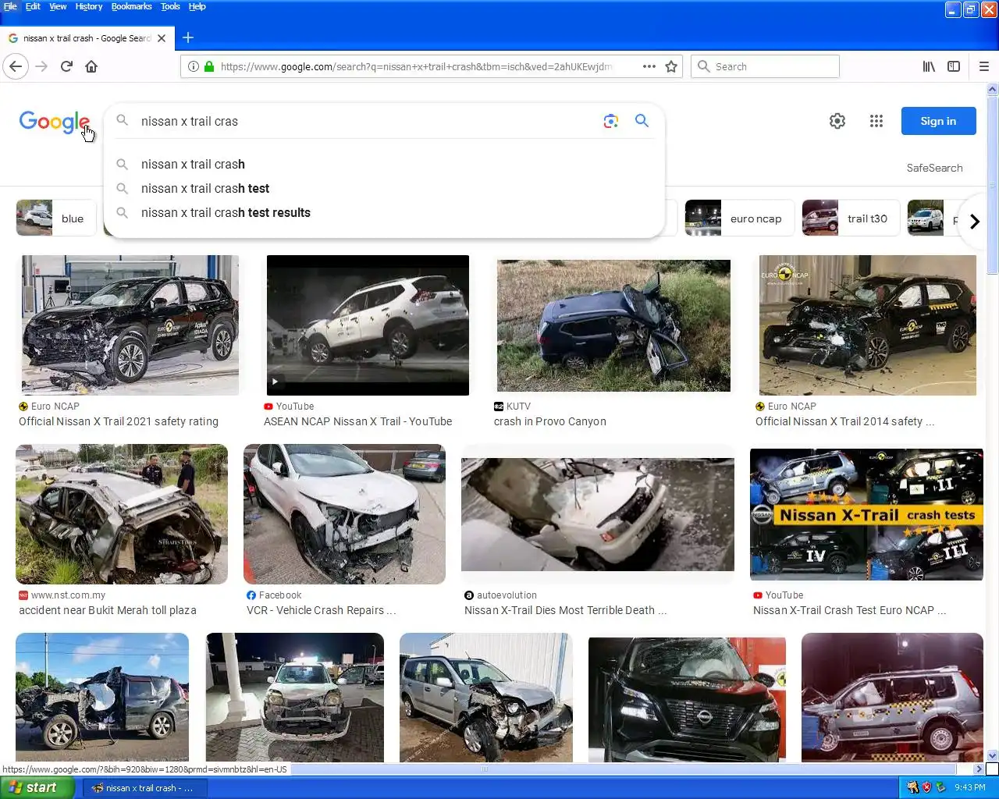The image size is (999, 799).
Task: Click horizontal scrollbar right arrow
Action: click(979, 769)
